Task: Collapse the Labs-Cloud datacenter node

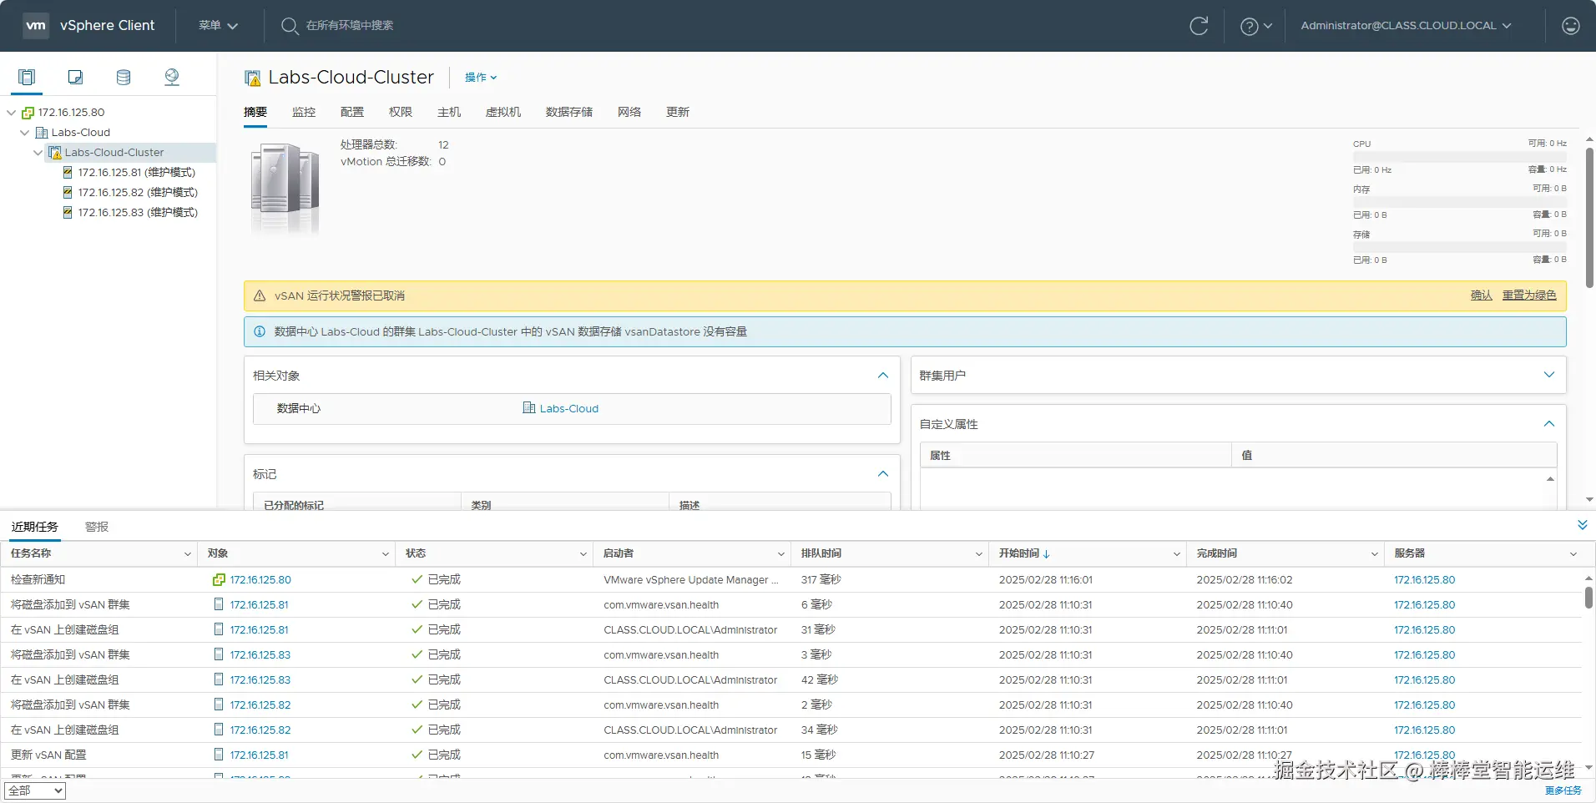Action: tap(25, 133)
